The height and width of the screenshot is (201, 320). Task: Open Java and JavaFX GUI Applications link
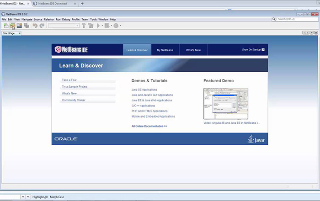point(152,95)
